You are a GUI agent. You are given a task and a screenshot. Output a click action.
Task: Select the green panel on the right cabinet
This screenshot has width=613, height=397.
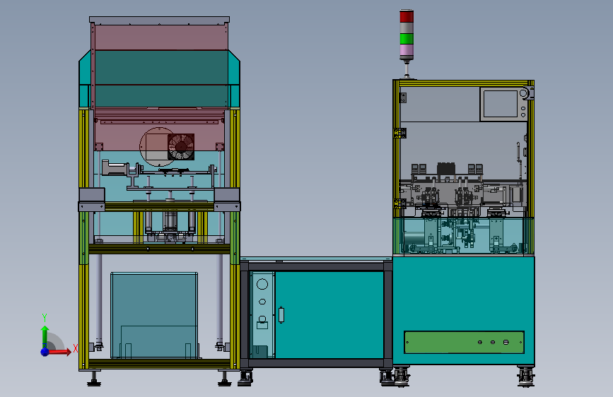[464, 343]
